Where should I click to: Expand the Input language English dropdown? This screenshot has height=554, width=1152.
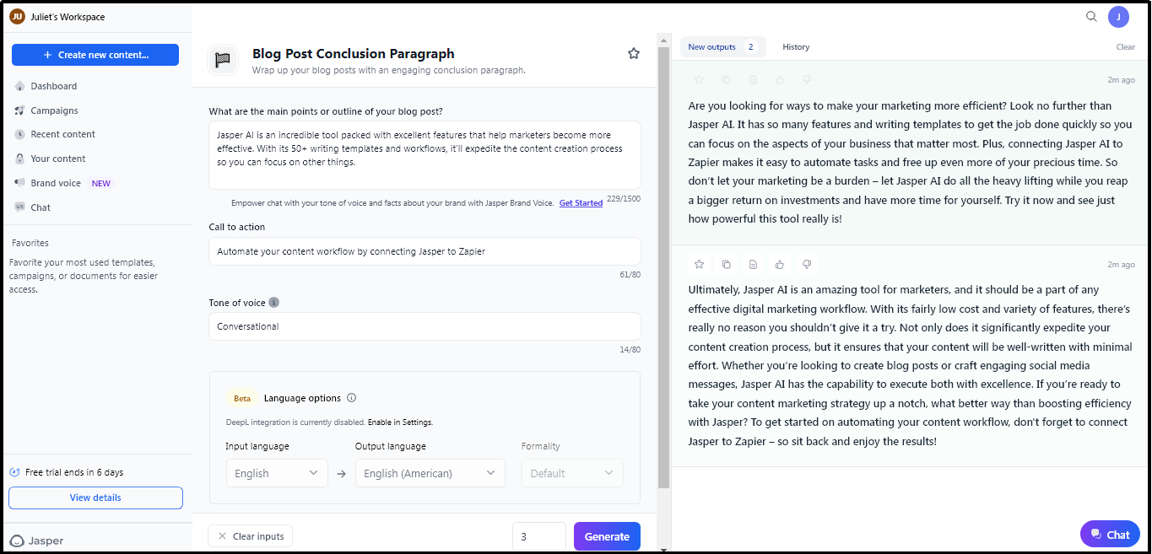[276, 473]
